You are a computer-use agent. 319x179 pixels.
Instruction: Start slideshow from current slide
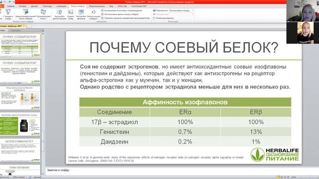pos(8,14)
